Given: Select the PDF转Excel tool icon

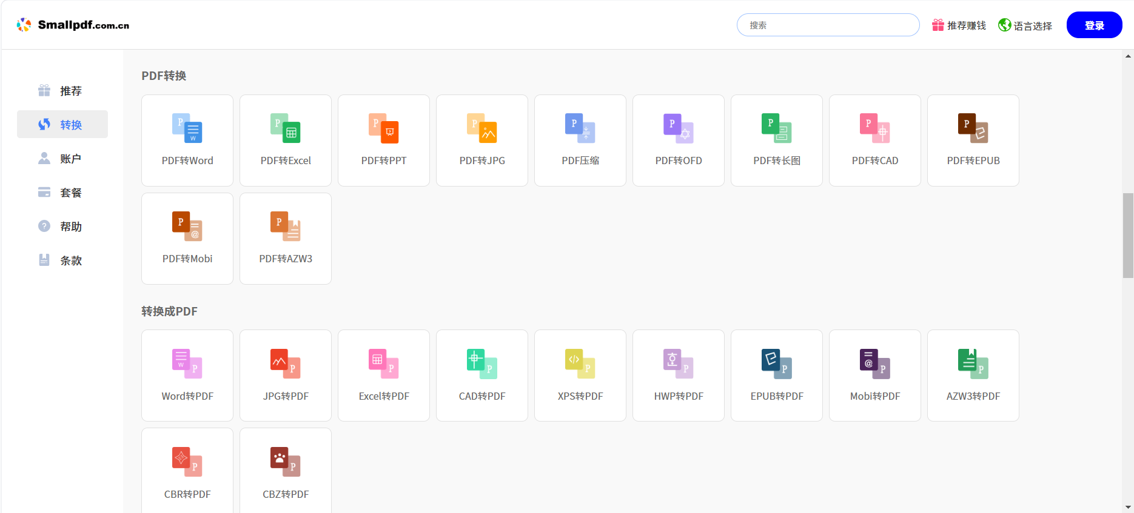Looking at the screenshot, I should pyautogui.click(x=285, y=128).
